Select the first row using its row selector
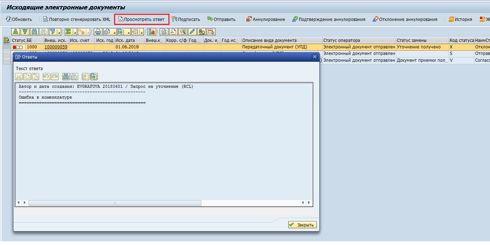 7,47
